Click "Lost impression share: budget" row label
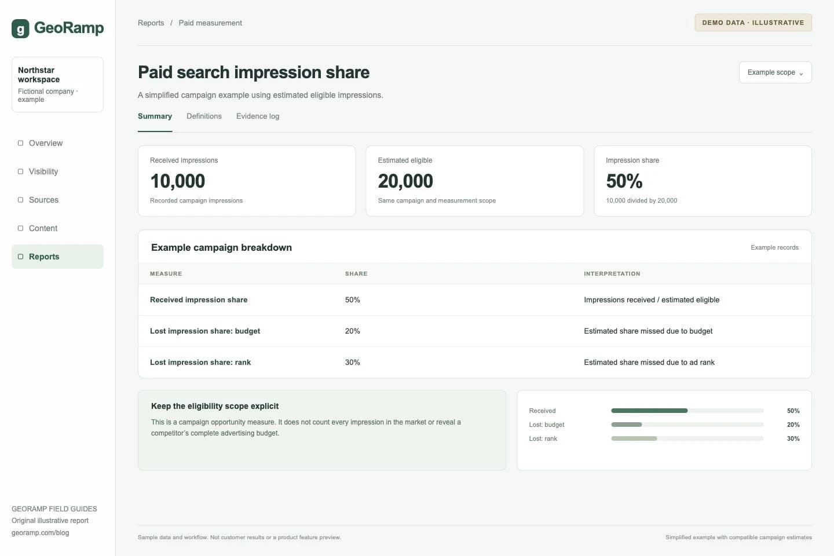This screenshot has height=556, width=834. [205, 331]
